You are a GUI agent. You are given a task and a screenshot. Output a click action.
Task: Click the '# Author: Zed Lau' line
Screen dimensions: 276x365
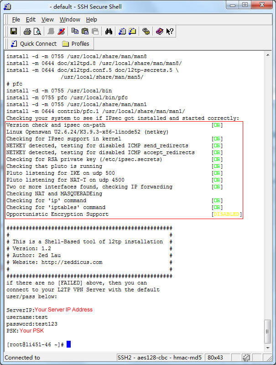tap(34, 255)
